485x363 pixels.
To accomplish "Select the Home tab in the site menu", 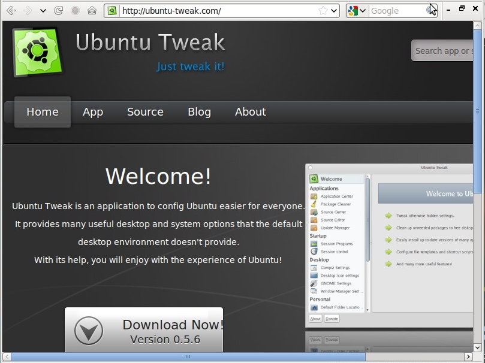I will 43,112.
